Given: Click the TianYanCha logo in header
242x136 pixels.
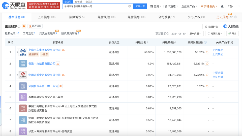Looking at the screenshot, I should click(x=14, y=6).
